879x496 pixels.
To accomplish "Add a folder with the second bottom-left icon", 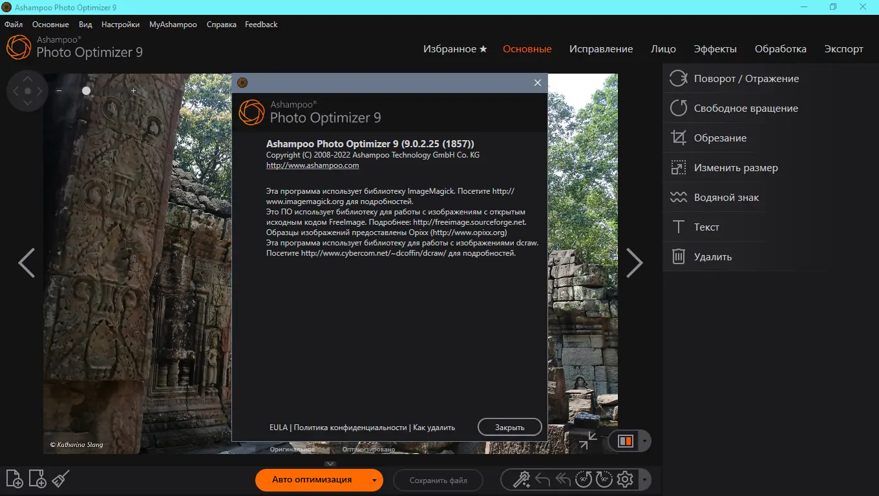I will click(x=37, y=479).
